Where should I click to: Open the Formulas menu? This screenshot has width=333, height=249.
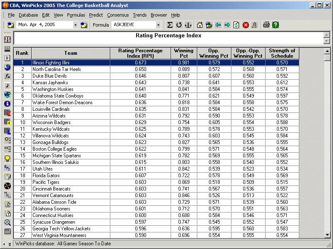pos(76,15)
